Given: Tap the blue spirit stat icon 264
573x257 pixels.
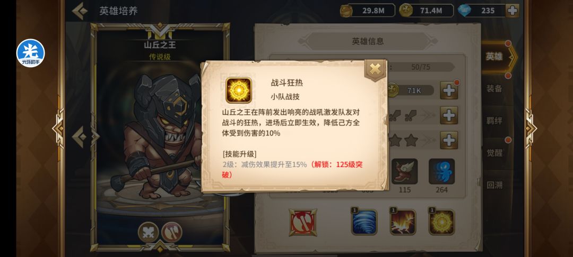Looking at the screenshot, I should click(441, 171).
